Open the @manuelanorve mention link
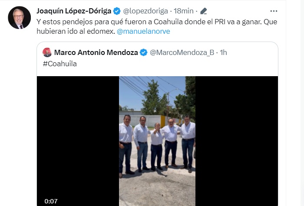The width and height of the screenshot is (304, 206). (x=143, y=31)
